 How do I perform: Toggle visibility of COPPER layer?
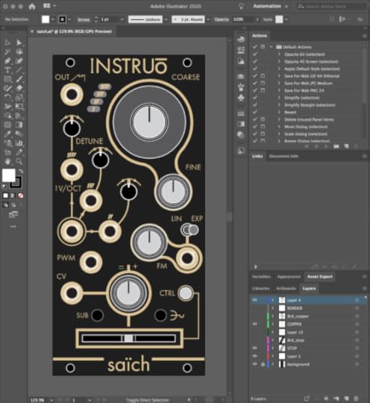[254, 324]
